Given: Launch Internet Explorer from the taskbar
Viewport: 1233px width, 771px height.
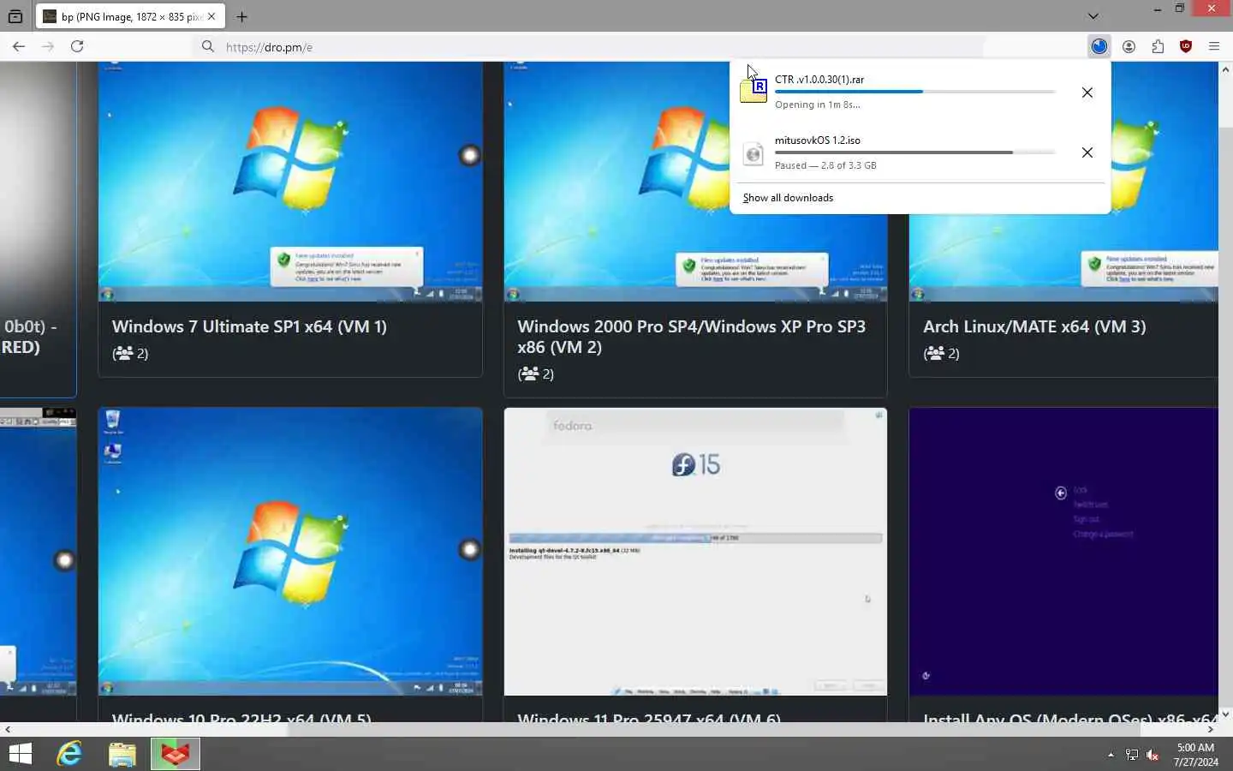Looking at the screenshot, I should 69,754.
